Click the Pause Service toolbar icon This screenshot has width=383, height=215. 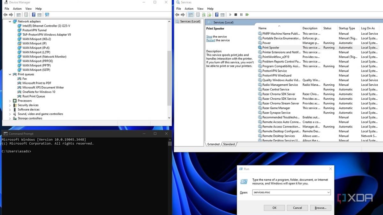241,15
